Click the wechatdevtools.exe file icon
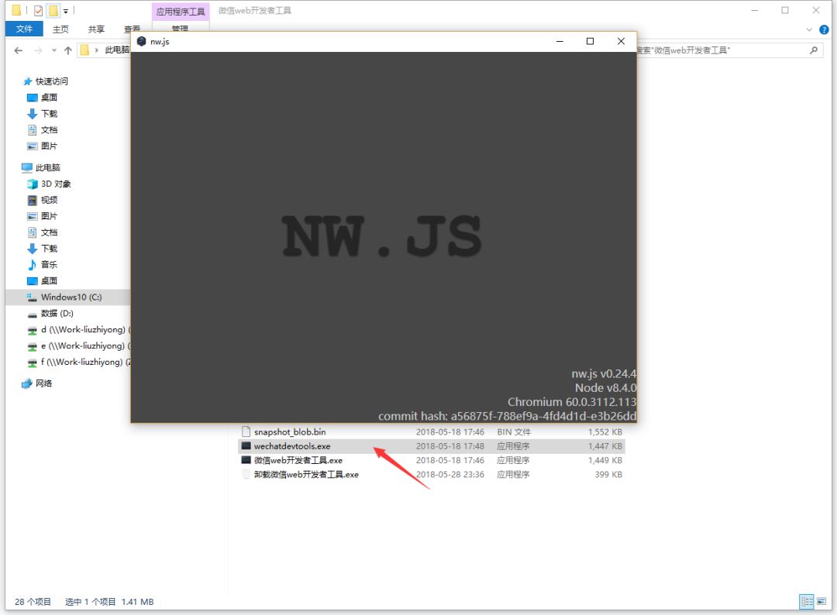The height and width of the screenshot is (615, 837). [246, 446]
